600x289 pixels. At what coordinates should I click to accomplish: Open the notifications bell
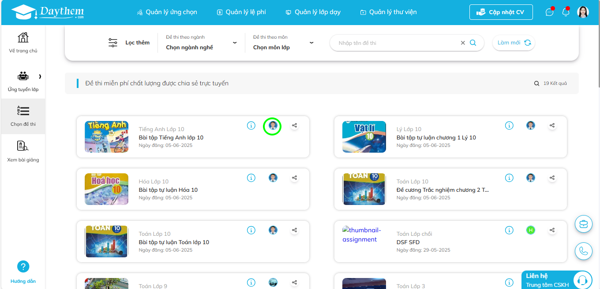(566, 12)
